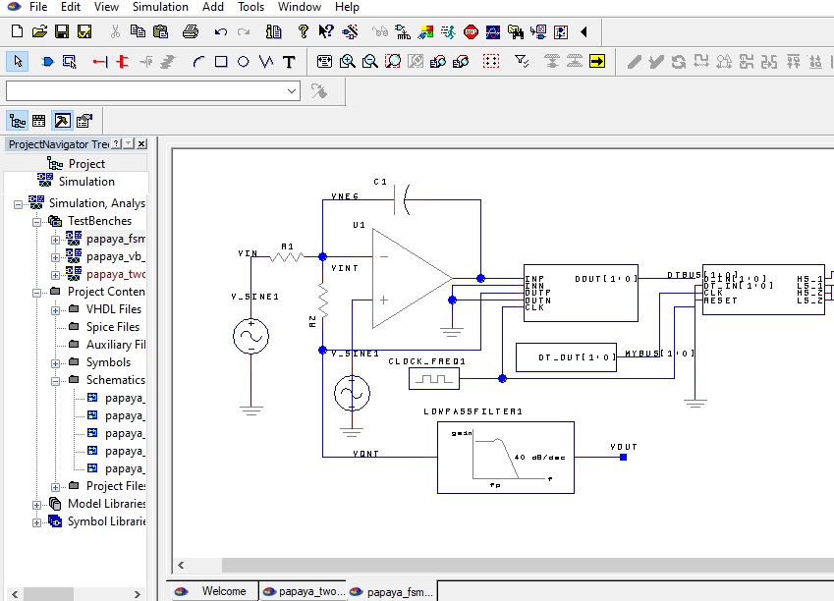Click the Save All toolbar icon

[84, 31]
